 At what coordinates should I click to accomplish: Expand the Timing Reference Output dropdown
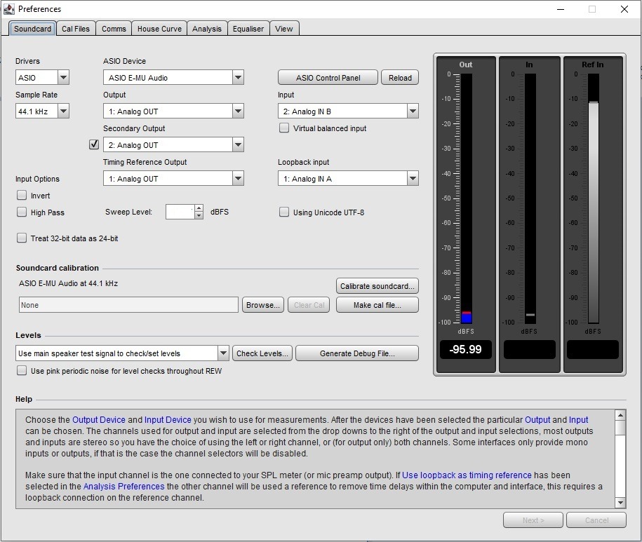click(173, 178)
